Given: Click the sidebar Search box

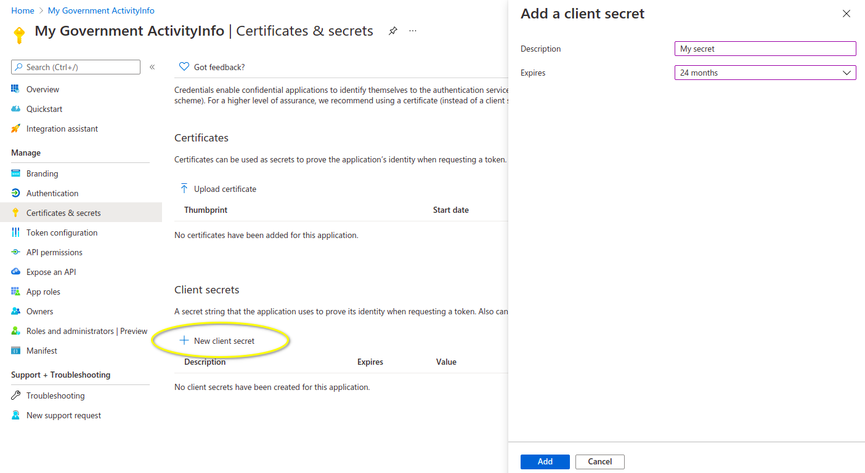Looking at the screenshot, I should coord(76,67).
